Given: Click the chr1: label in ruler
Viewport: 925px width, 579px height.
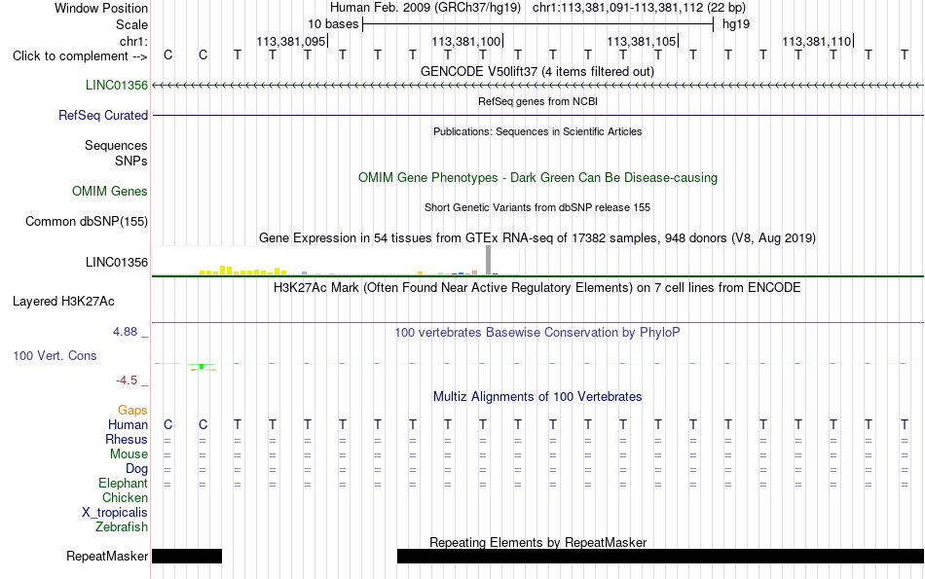Looking at the screenshot, I should point(133,41).
